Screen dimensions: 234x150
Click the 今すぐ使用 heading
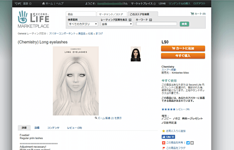(169, 81)
